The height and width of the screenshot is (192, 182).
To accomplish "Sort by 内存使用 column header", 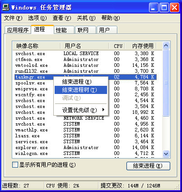I will click(x=141, y=46).
